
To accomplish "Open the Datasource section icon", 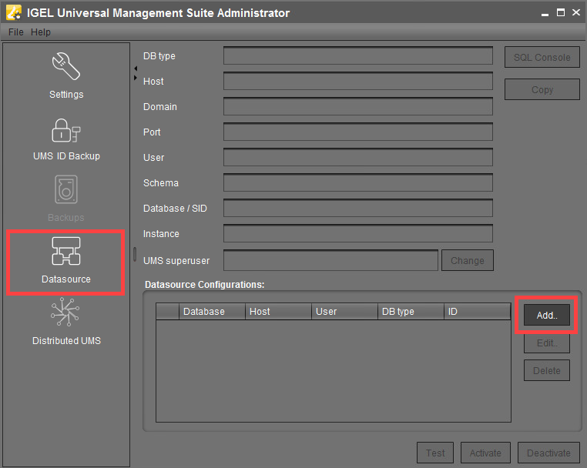I will [x=66, y=252].
